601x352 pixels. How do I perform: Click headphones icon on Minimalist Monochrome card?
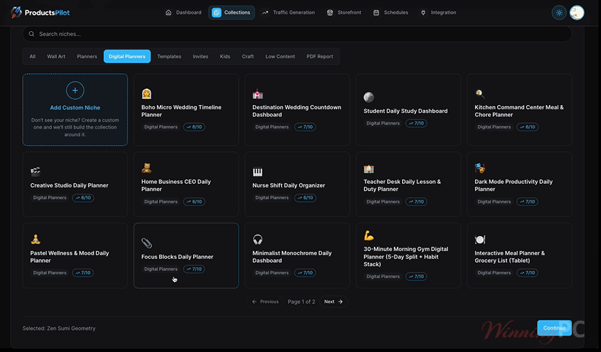(x=258, y=239)
